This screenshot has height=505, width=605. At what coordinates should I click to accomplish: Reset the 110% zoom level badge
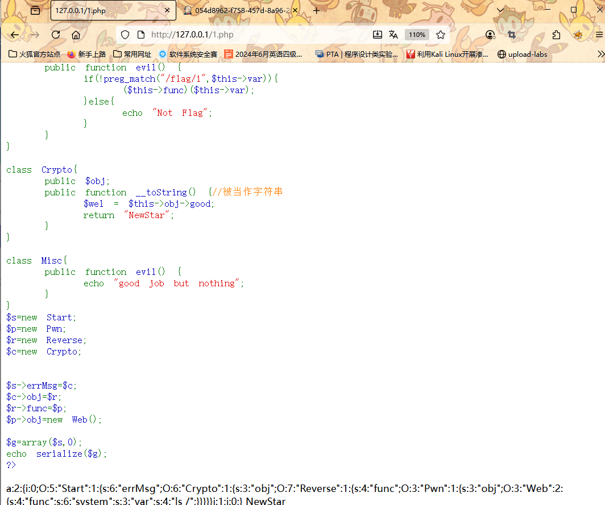click(x=417, y=35)
